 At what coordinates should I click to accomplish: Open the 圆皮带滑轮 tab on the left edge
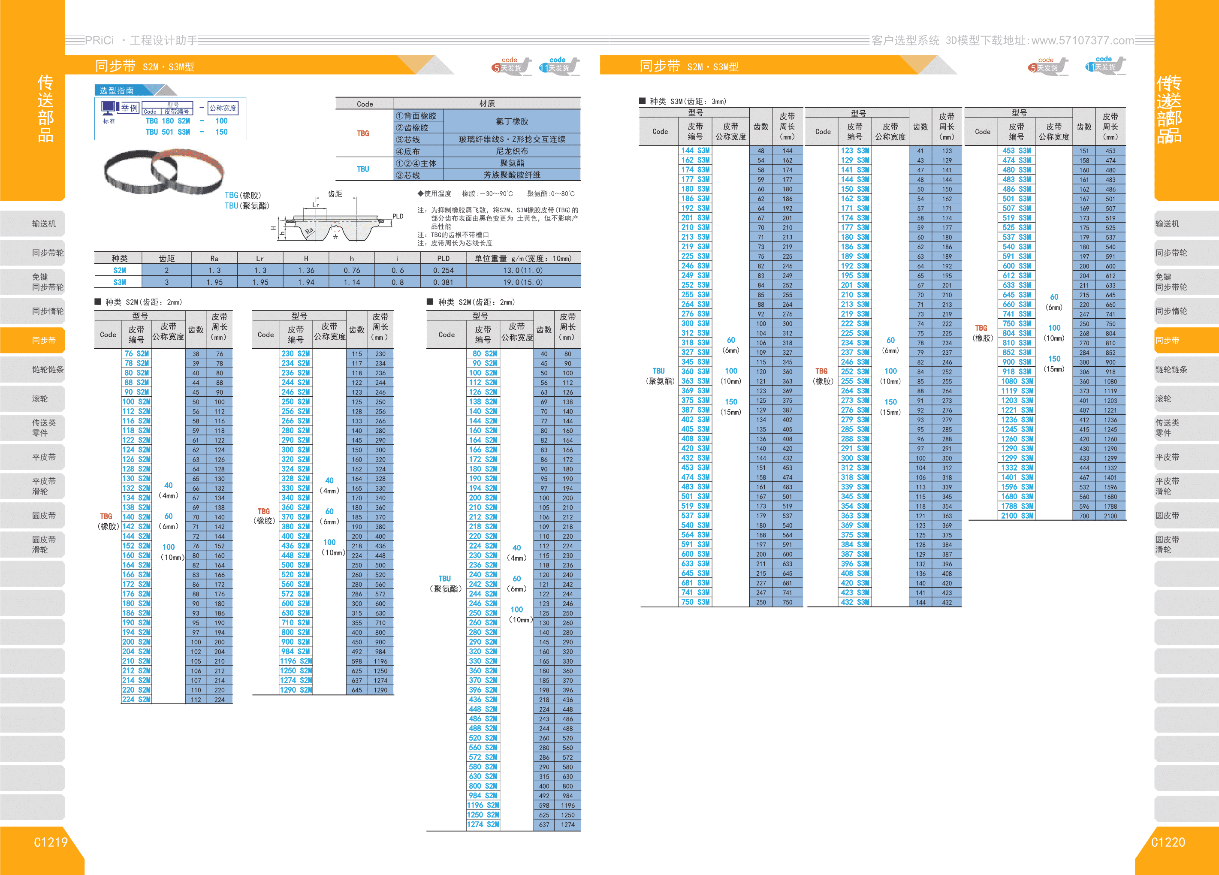tap(33, 544)
